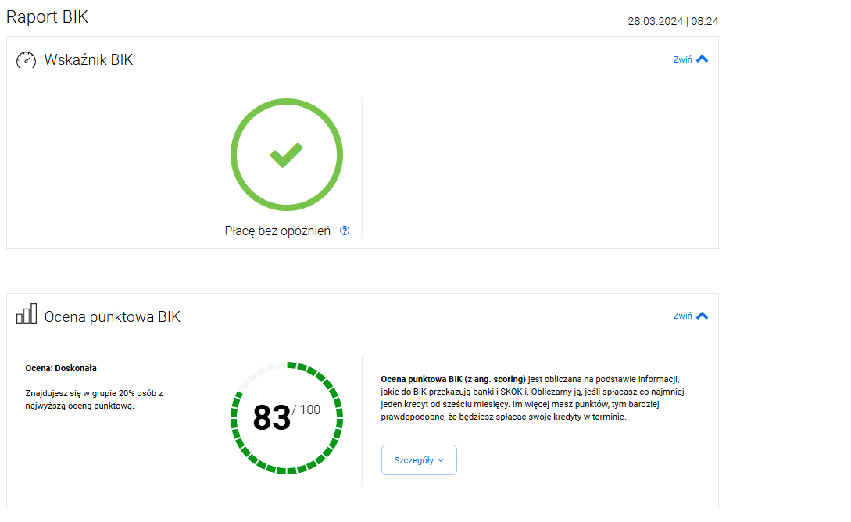The height and width of the screenshot is (522, 851).
Task: Click the Raport BIK page title
Action: click(x=47, y=17)
